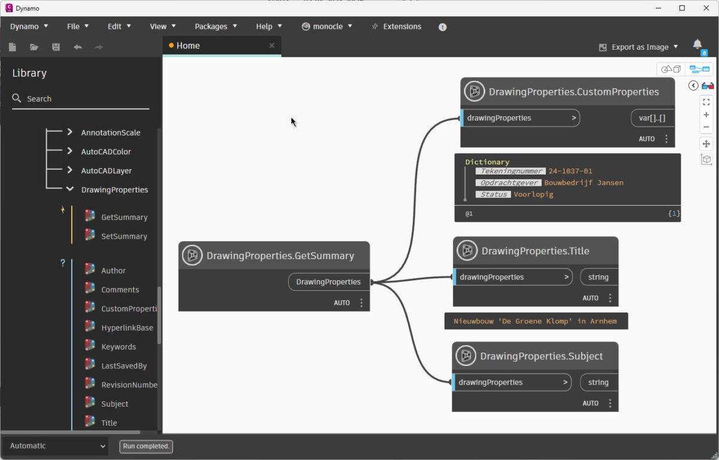Screen dimensions: 719x460
Task: Expand drawingProperties port chevron on CustomProperties
Action: [573, 118]
